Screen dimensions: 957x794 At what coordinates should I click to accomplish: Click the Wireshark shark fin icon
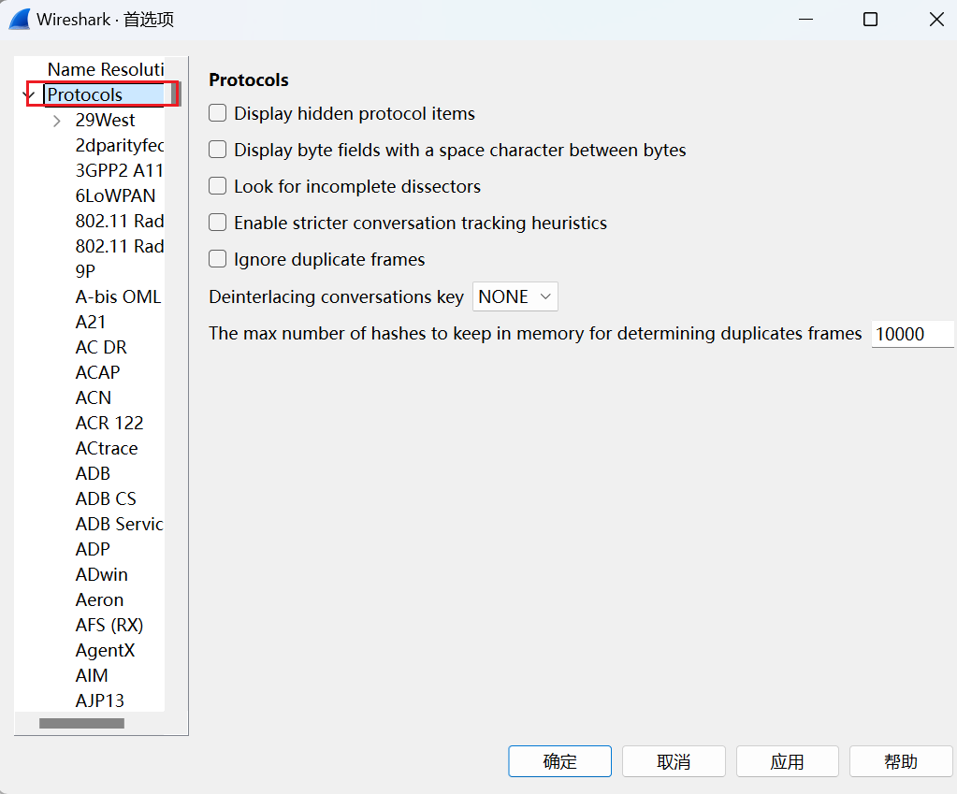20,20
